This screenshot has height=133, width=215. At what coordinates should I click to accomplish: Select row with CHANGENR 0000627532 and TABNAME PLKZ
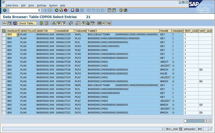(4, 101)
